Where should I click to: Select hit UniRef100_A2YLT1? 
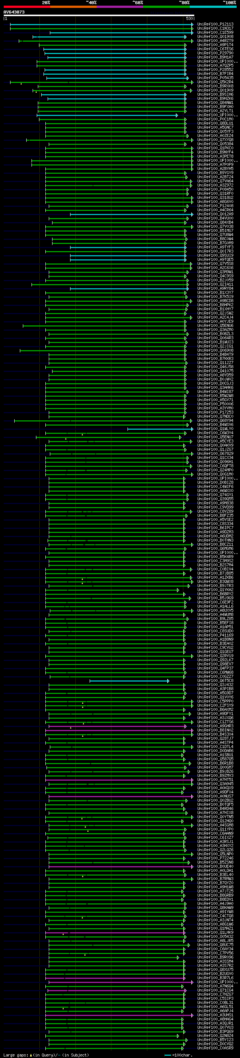tap(215, 111)
